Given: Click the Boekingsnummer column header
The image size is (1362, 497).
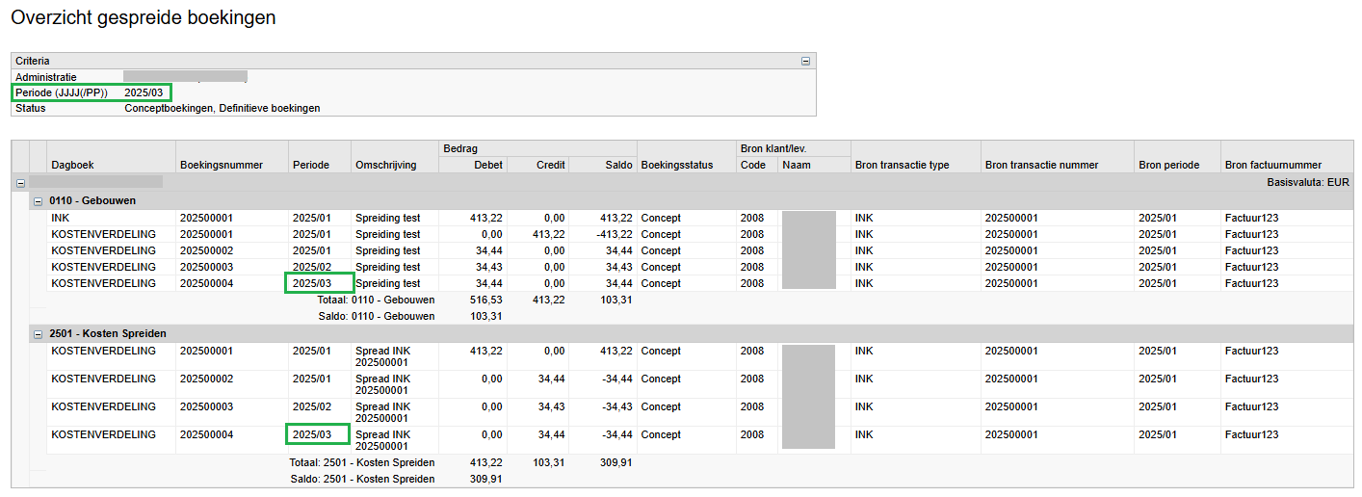Looking at the screenshot, I should 221,165.
